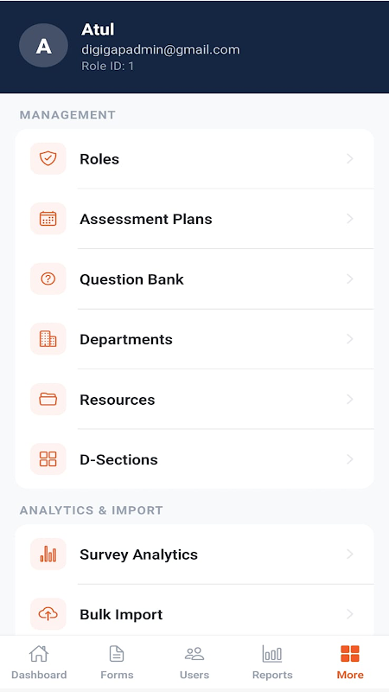Click the chevron on Survey Analytics row
Viewport: 389px width, 692px height.
[x=350, y=554]
